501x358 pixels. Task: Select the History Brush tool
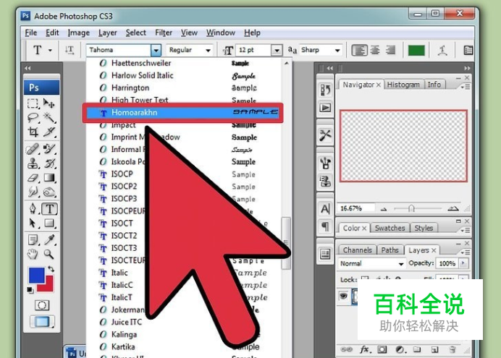(49, 163)
